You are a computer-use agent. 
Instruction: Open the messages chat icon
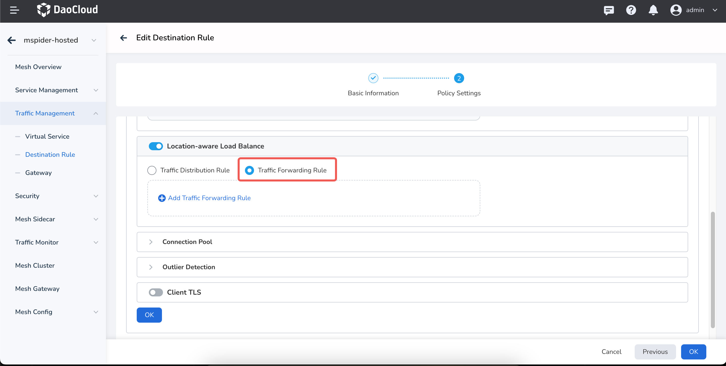(609, 10)
